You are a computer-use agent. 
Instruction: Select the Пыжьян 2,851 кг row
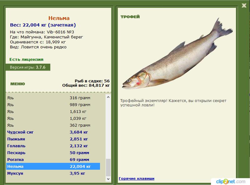[53, 139]
